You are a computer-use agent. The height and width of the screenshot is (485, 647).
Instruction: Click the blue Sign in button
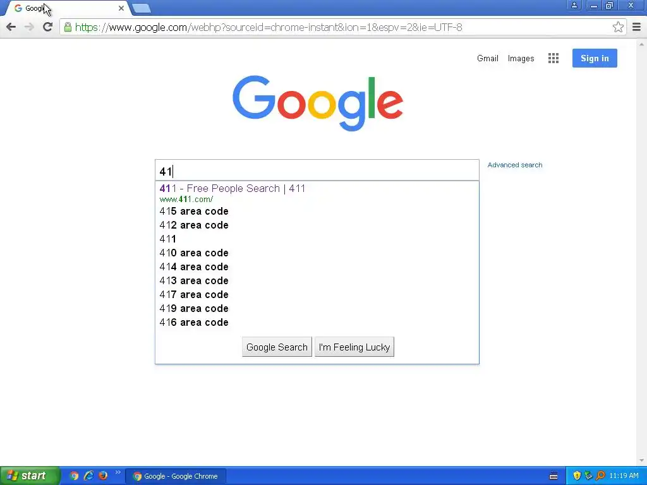(595, 58)
